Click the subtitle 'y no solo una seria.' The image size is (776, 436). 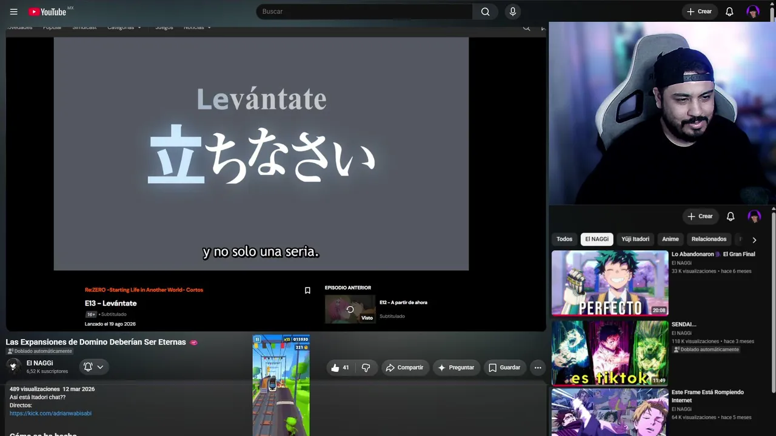pos(261,252)
